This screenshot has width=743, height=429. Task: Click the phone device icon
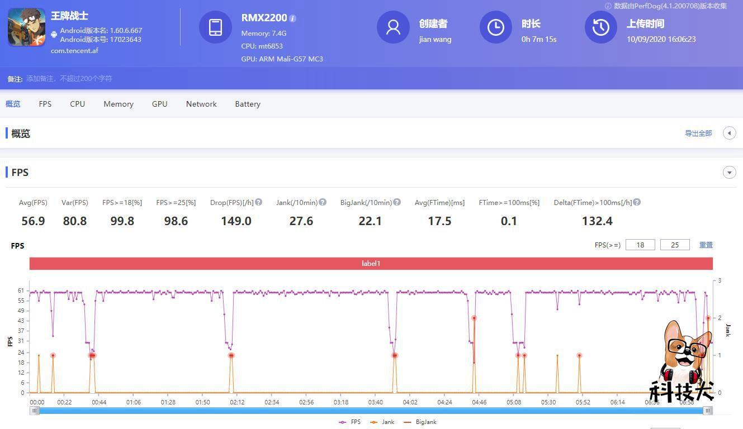coord(215,27)
